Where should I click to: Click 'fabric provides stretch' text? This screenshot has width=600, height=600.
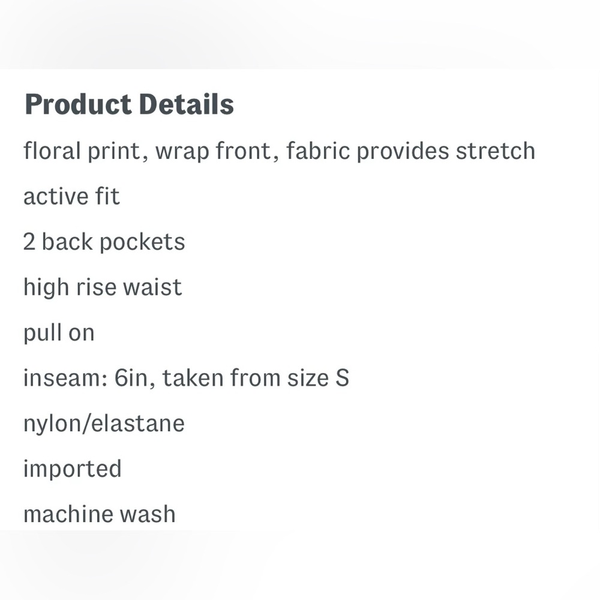click(410, 151)
